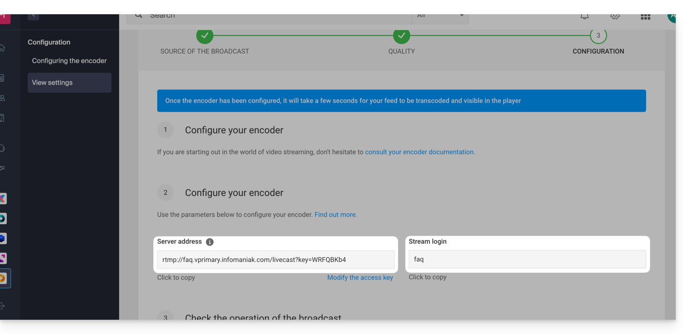Image resolution: width=690 pixels, height=334 pixels.
Task: Select Configuring the encoder menu item
Action: tap(69, 61)
